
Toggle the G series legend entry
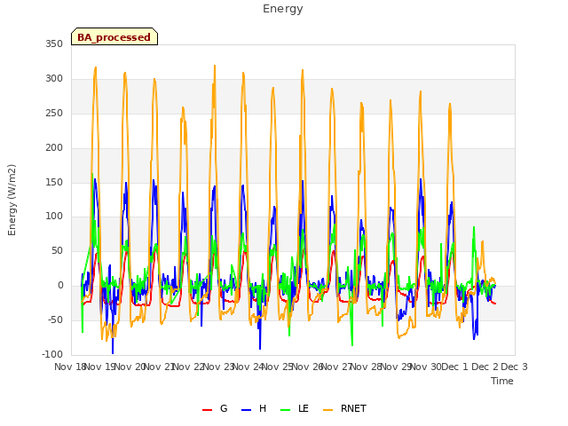[215, 408]
